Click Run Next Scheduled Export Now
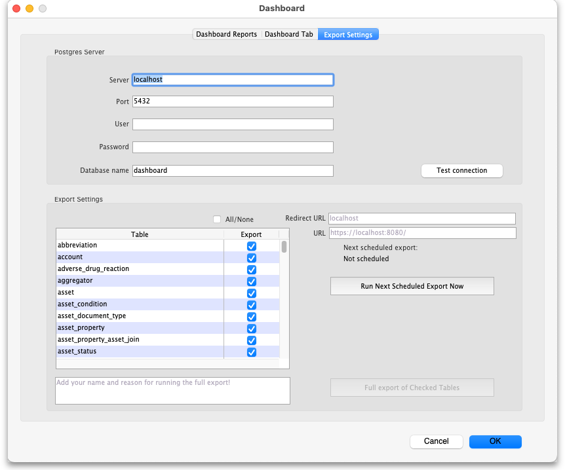Viewport: 565px width, 470px height. [x=412, y=286]
